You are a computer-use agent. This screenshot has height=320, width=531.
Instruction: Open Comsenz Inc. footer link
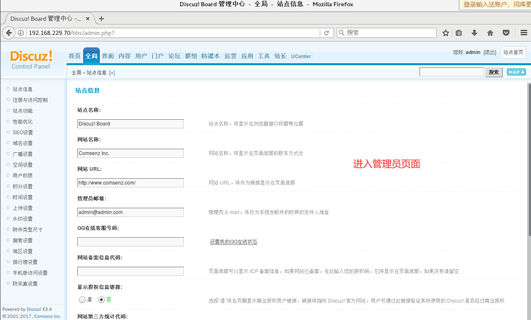[x=47, y=316]
